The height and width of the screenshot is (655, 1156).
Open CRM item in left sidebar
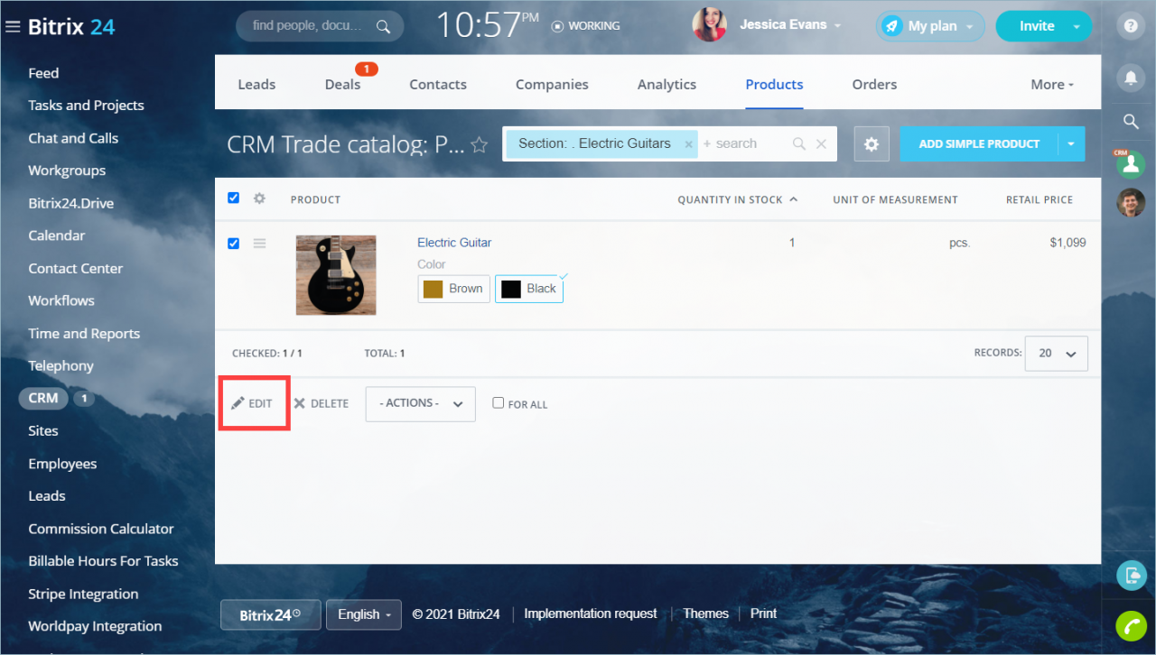(43, 398)
